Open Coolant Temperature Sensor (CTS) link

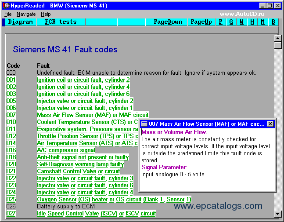88,122
